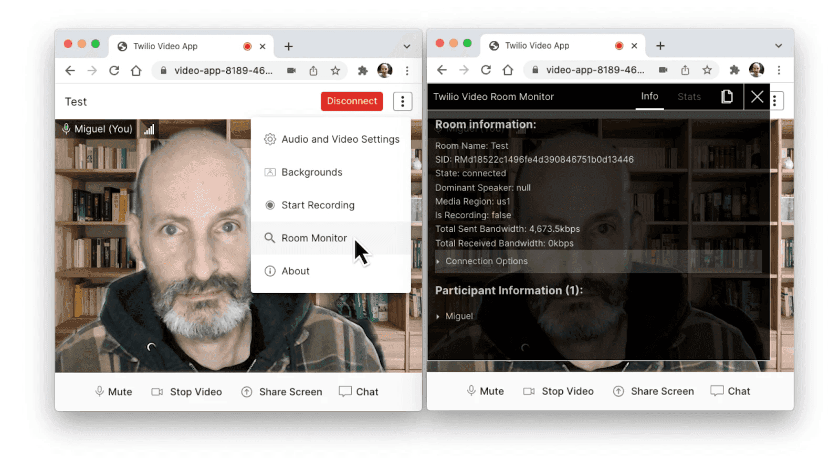Click the copy room info icon
840x458 pixels.
tap(727, 97)
